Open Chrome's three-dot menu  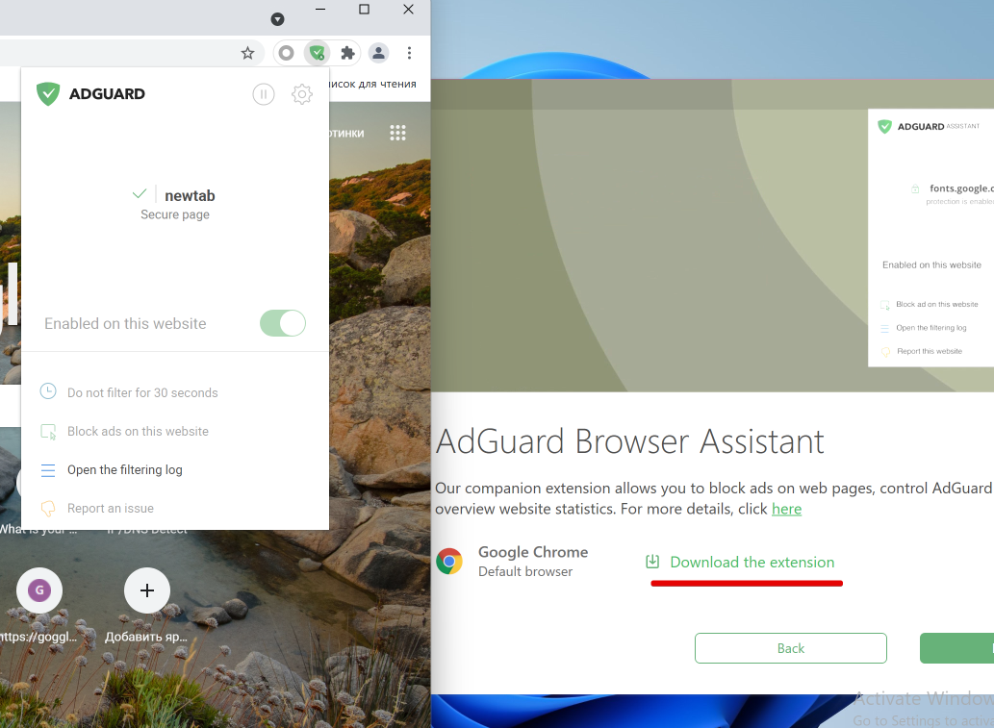pos(409,53)
